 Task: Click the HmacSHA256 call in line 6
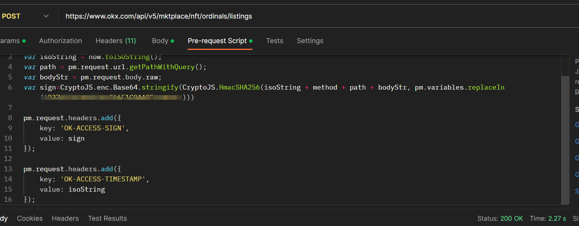point(239,87)
